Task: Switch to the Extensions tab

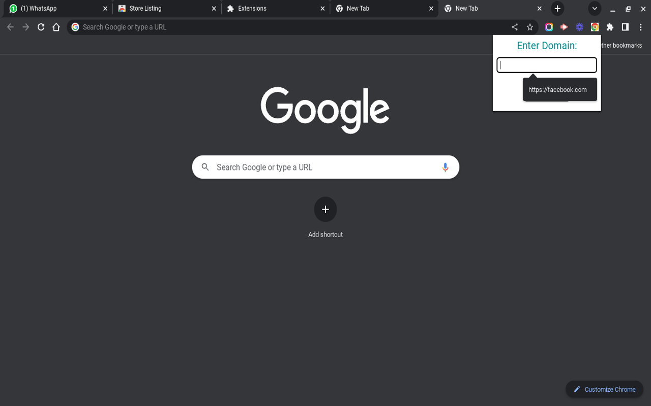Action: click(x=275, y=9)
